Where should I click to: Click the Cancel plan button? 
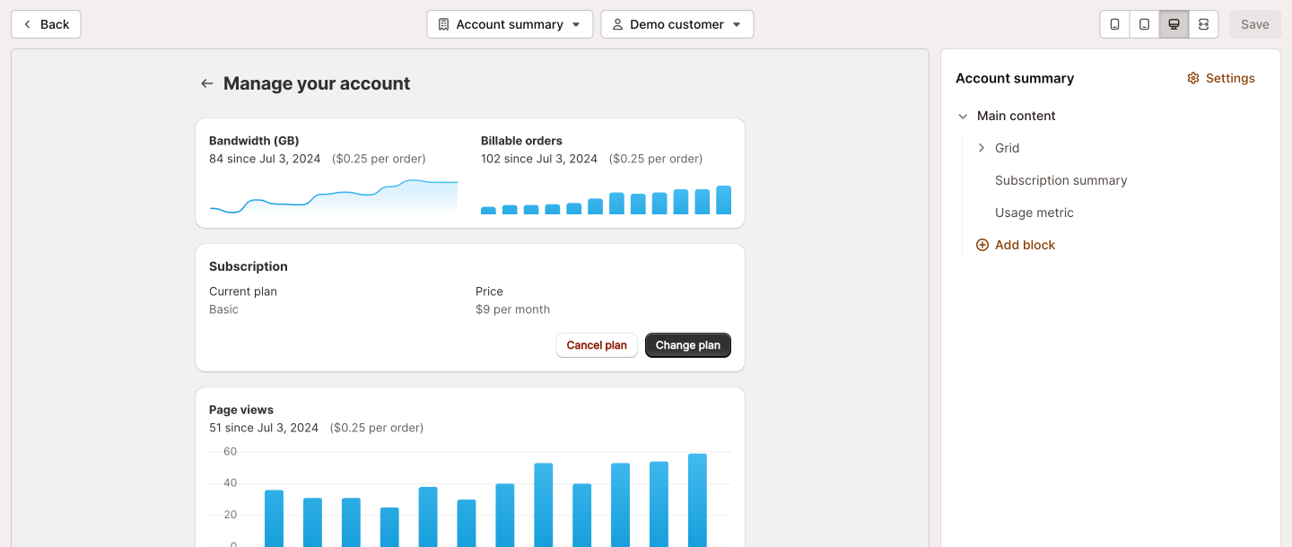[596, 345]
